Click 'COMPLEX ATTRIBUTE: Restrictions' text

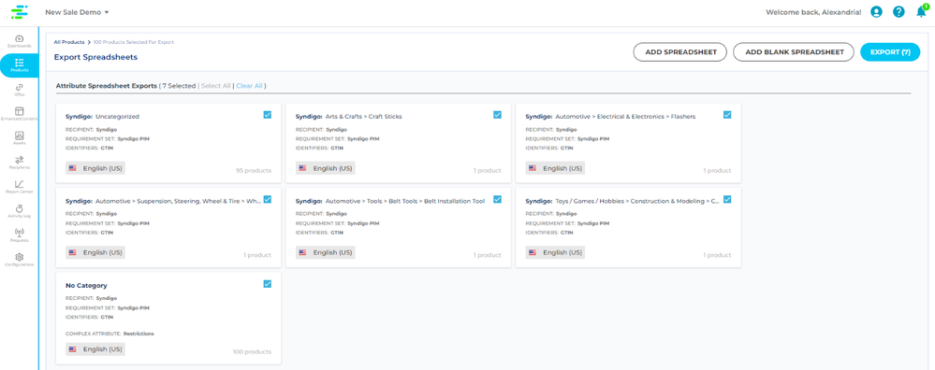(110, 334)
